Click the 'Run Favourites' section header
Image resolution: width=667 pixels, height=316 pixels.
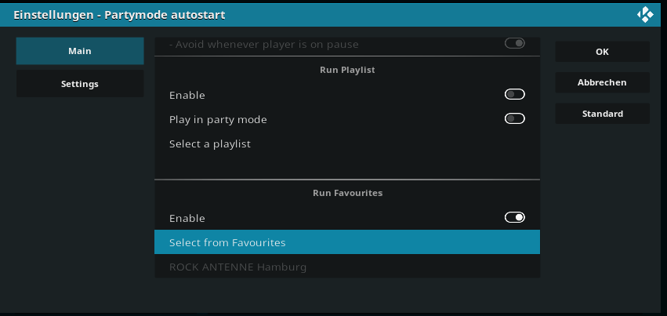(x=347, y=193)
